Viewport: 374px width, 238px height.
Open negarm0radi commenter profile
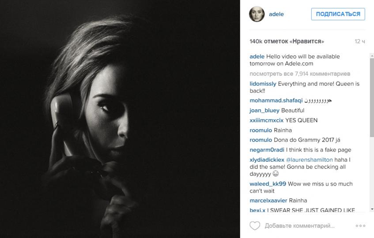click(x=267, y=150)
